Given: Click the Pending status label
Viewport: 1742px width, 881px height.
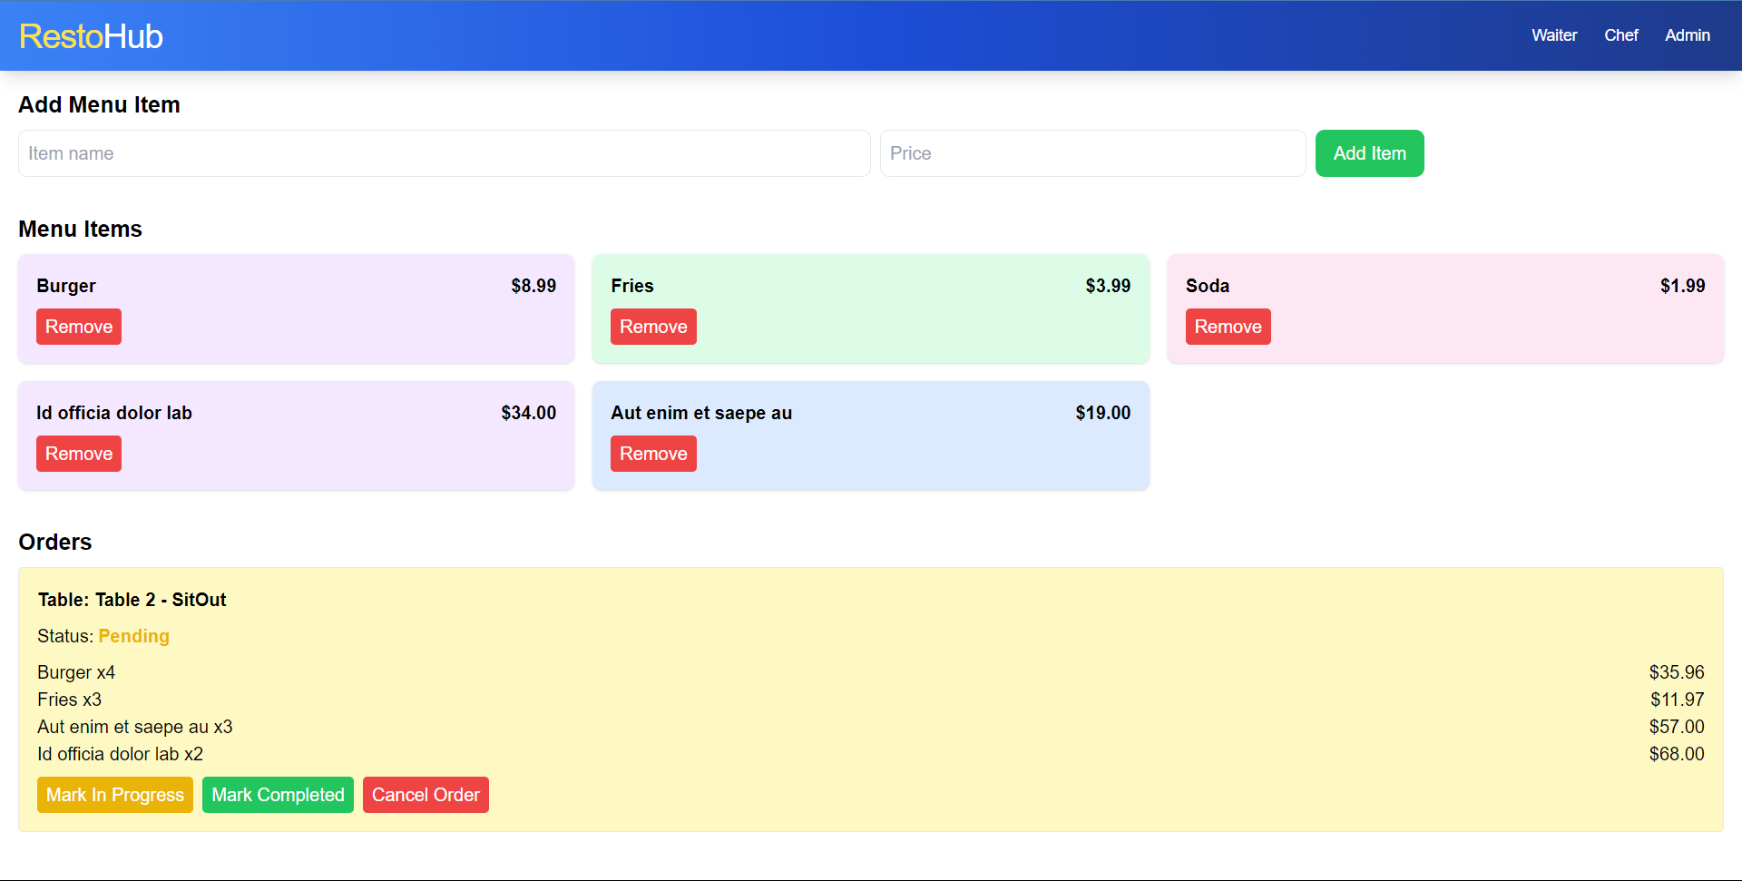Looking at the screenshot, I should pos(134,636).
